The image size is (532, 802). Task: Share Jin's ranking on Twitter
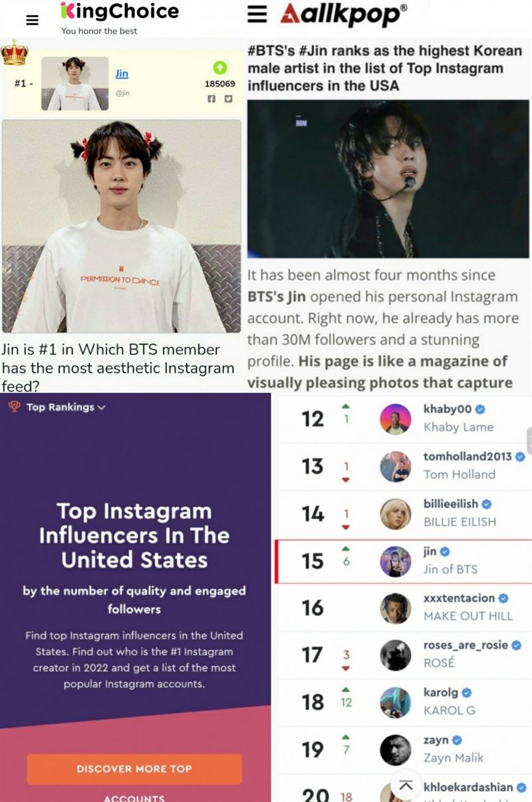228,98
